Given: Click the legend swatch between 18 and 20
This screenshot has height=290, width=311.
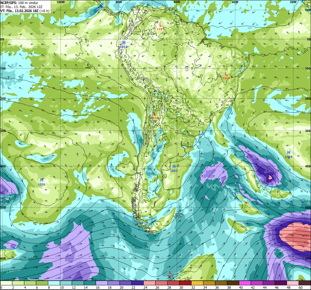Looking at the screenshot, I should (x=114, y=283).
